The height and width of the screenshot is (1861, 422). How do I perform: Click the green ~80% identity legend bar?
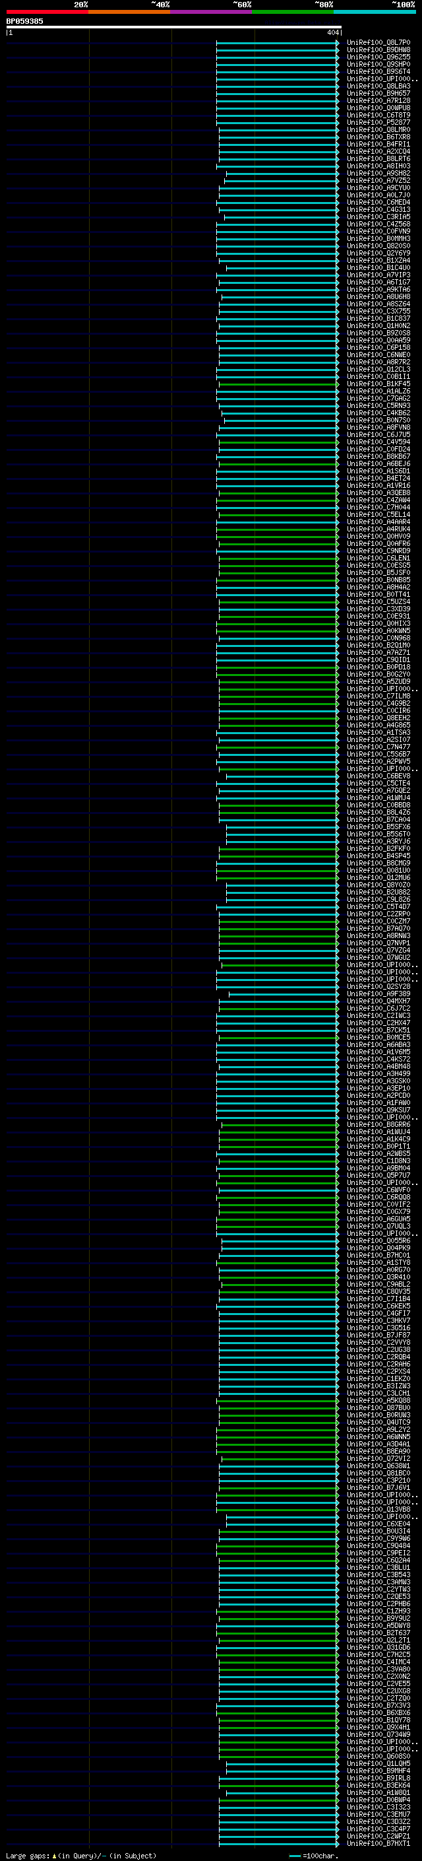point(293,12)
